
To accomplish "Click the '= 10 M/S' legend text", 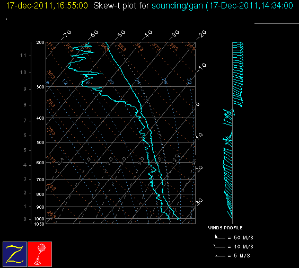I will (241, 247).
